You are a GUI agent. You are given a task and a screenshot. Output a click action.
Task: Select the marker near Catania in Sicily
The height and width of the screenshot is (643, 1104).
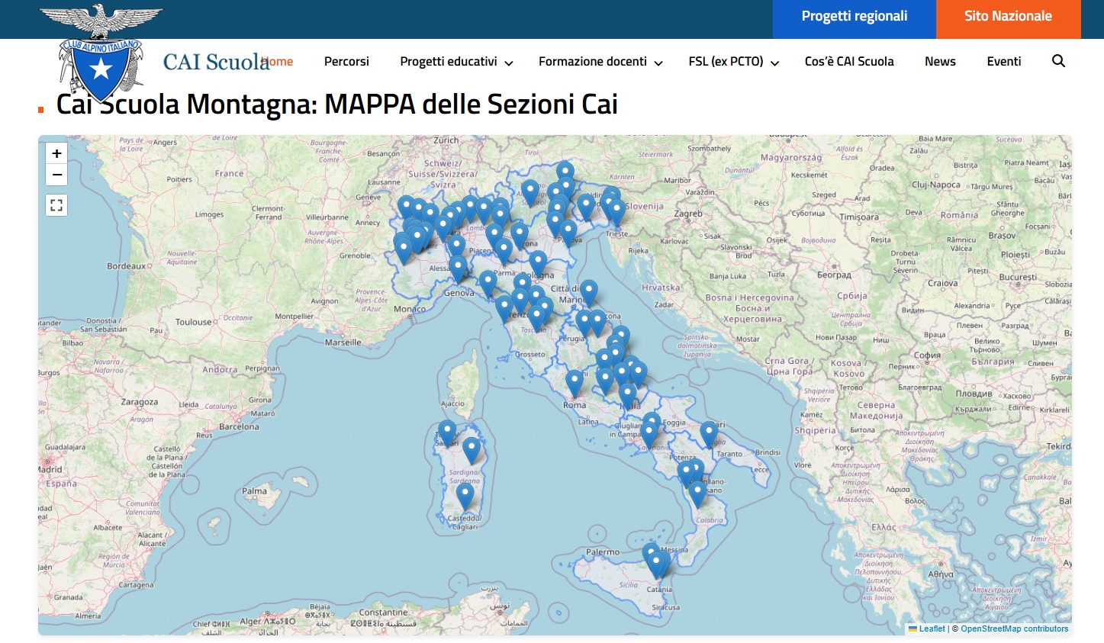pos(656,563)
